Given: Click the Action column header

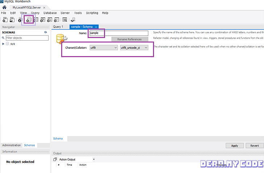Looking at the screenshot, I should [x=83, y=165].
